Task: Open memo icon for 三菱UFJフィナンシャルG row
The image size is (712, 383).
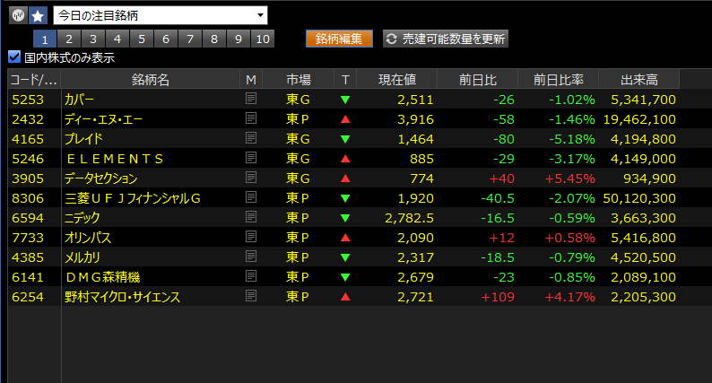Action: point(251,197)
